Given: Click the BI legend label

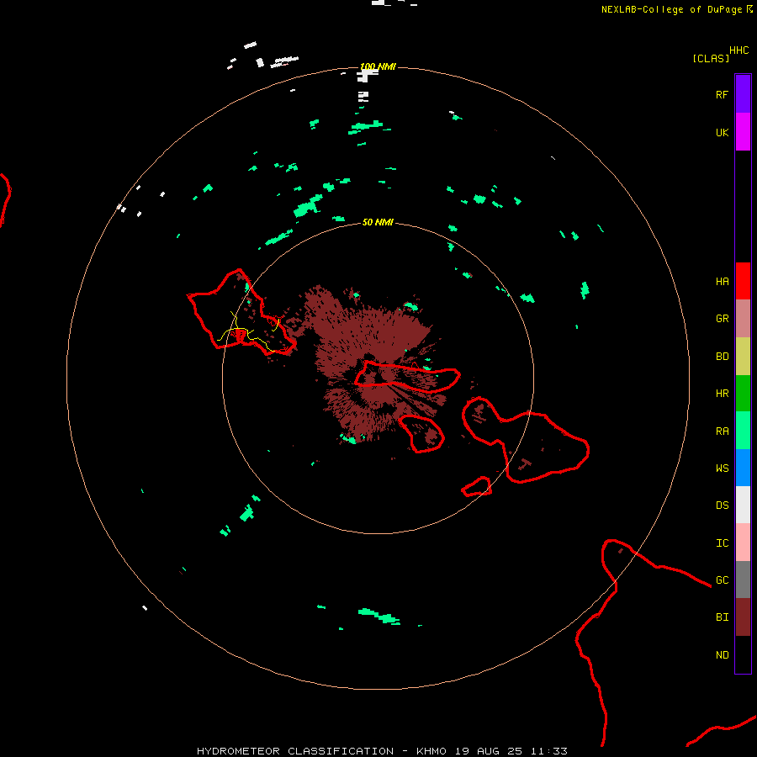Looking at the screenshot, I should (x=723, y=617).
